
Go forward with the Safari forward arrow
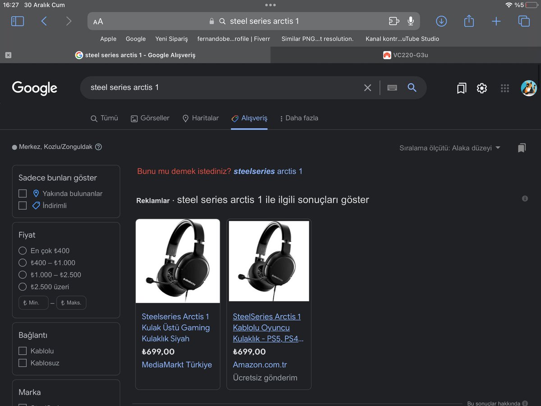(x=69, y=21)
